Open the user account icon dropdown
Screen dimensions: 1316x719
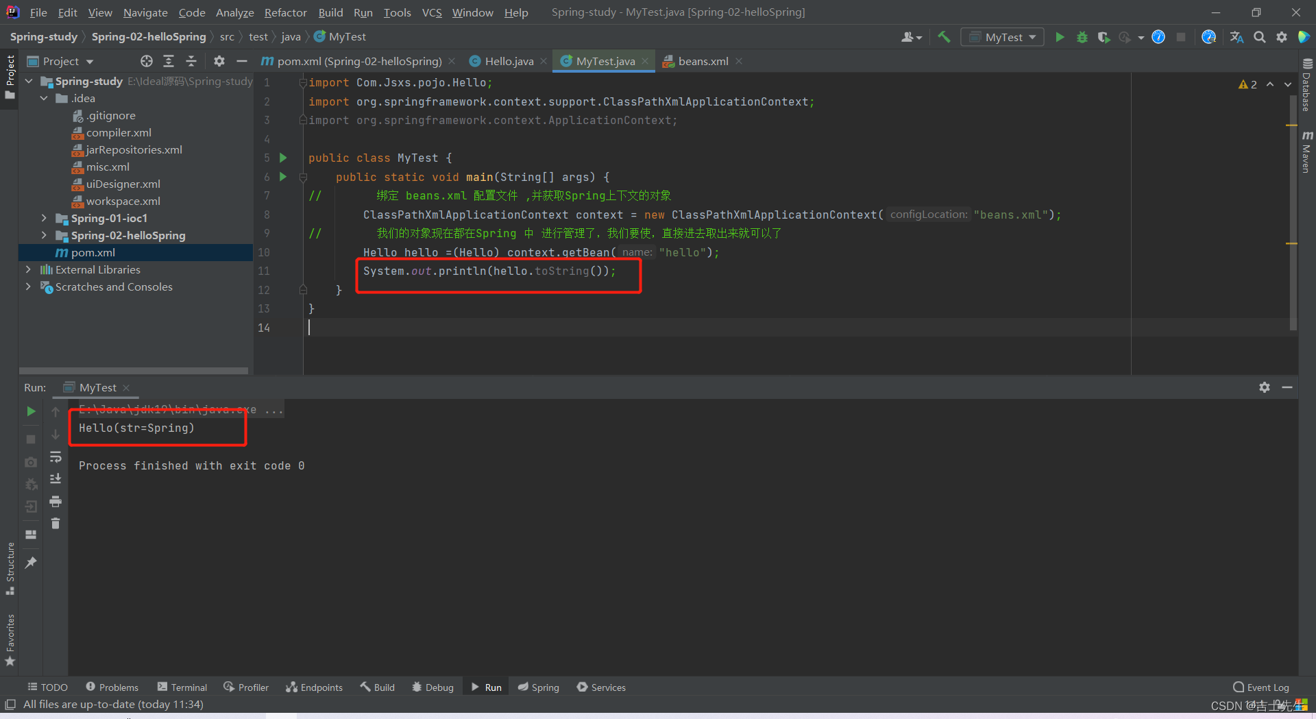911,37
